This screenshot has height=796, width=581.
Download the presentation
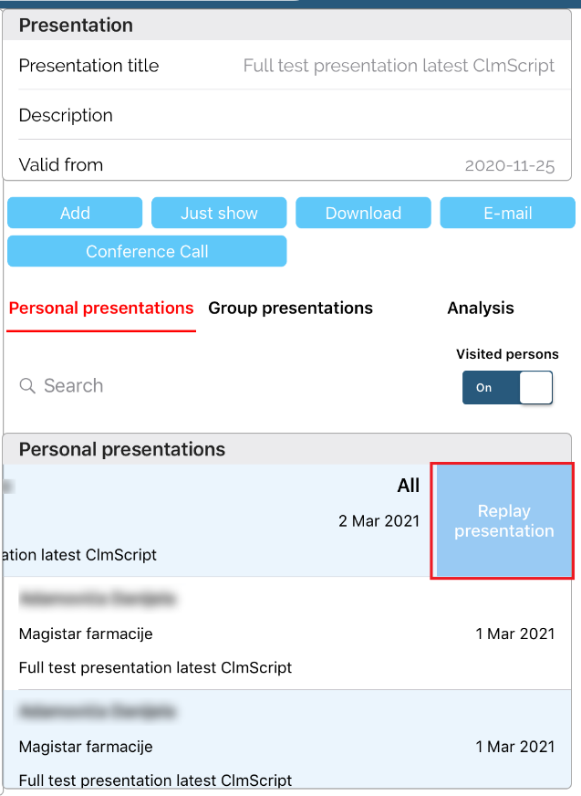coord(363,213)
